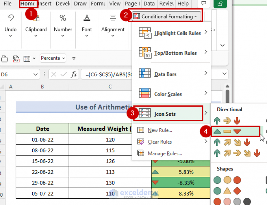
Task: Click the PDF export quick access icon
Action: click(x=16, y=59)
